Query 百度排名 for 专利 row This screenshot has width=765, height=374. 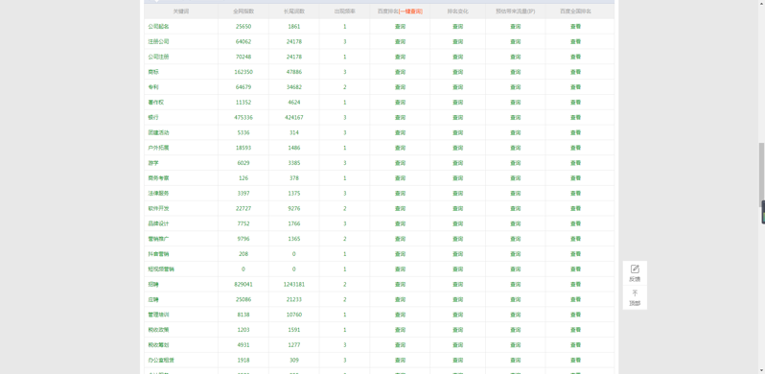(x=400, y=87)
